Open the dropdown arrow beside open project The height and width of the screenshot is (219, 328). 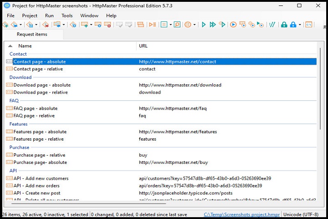click(x=20, y=25)
